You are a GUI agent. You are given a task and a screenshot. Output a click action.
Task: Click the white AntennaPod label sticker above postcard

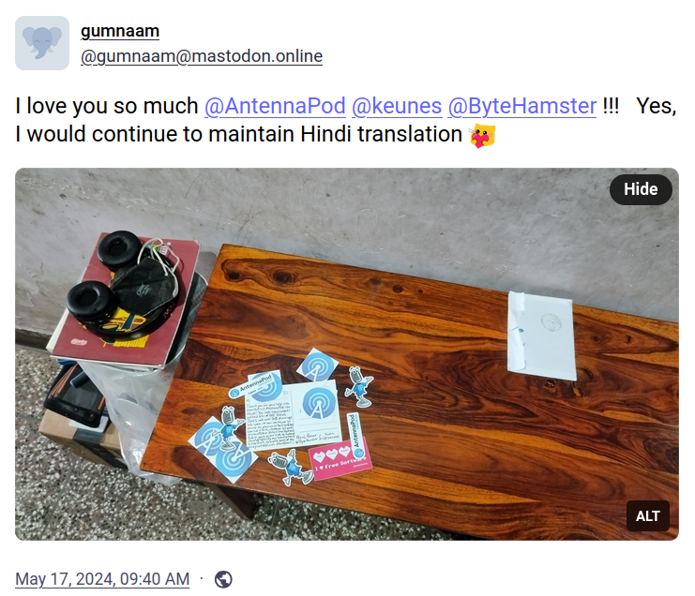(x=250, y=385)
